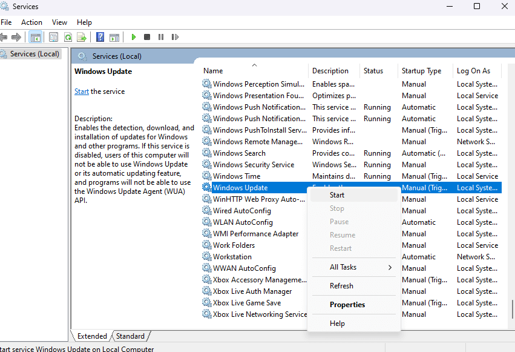Click the Export List toolbar icon

click(81, 37)
